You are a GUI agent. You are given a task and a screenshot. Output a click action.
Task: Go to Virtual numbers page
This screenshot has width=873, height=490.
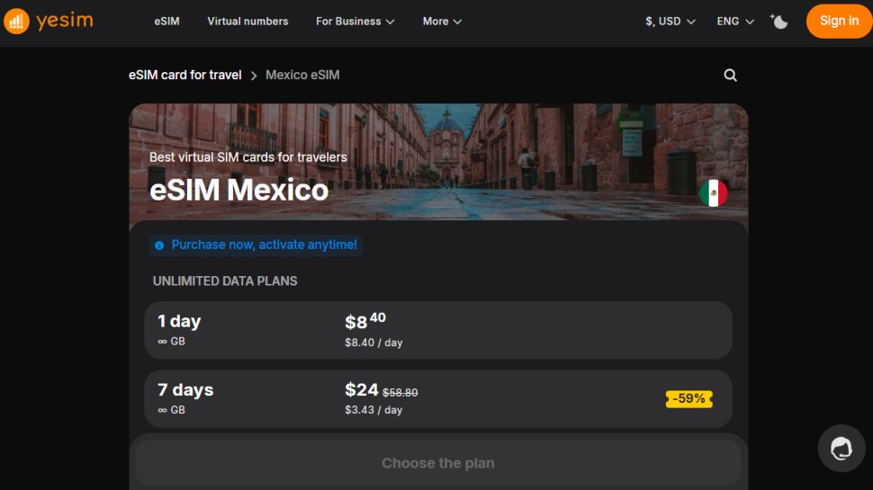[247, 22]
